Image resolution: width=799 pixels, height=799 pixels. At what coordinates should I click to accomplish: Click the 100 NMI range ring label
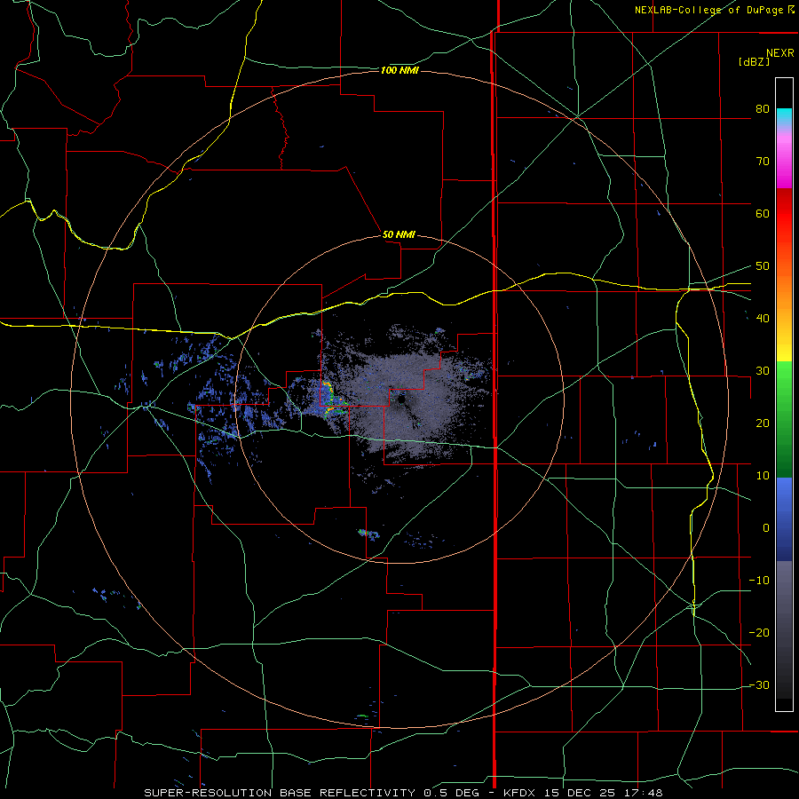(x=399, y=70)
